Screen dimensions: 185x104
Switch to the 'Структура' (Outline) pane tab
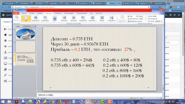pyautogui.click(x=27, y=26)
